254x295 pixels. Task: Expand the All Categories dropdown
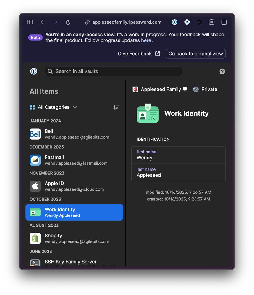pyautogui.click(x=54, y=107)
